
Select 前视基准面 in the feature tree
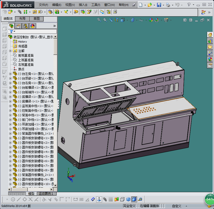26,55
